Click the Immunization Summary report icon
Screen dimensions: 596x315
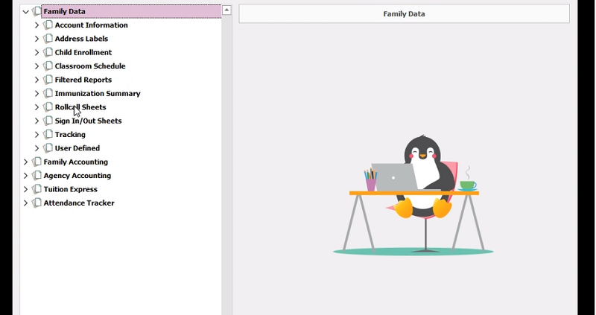[x=48, y=94]
